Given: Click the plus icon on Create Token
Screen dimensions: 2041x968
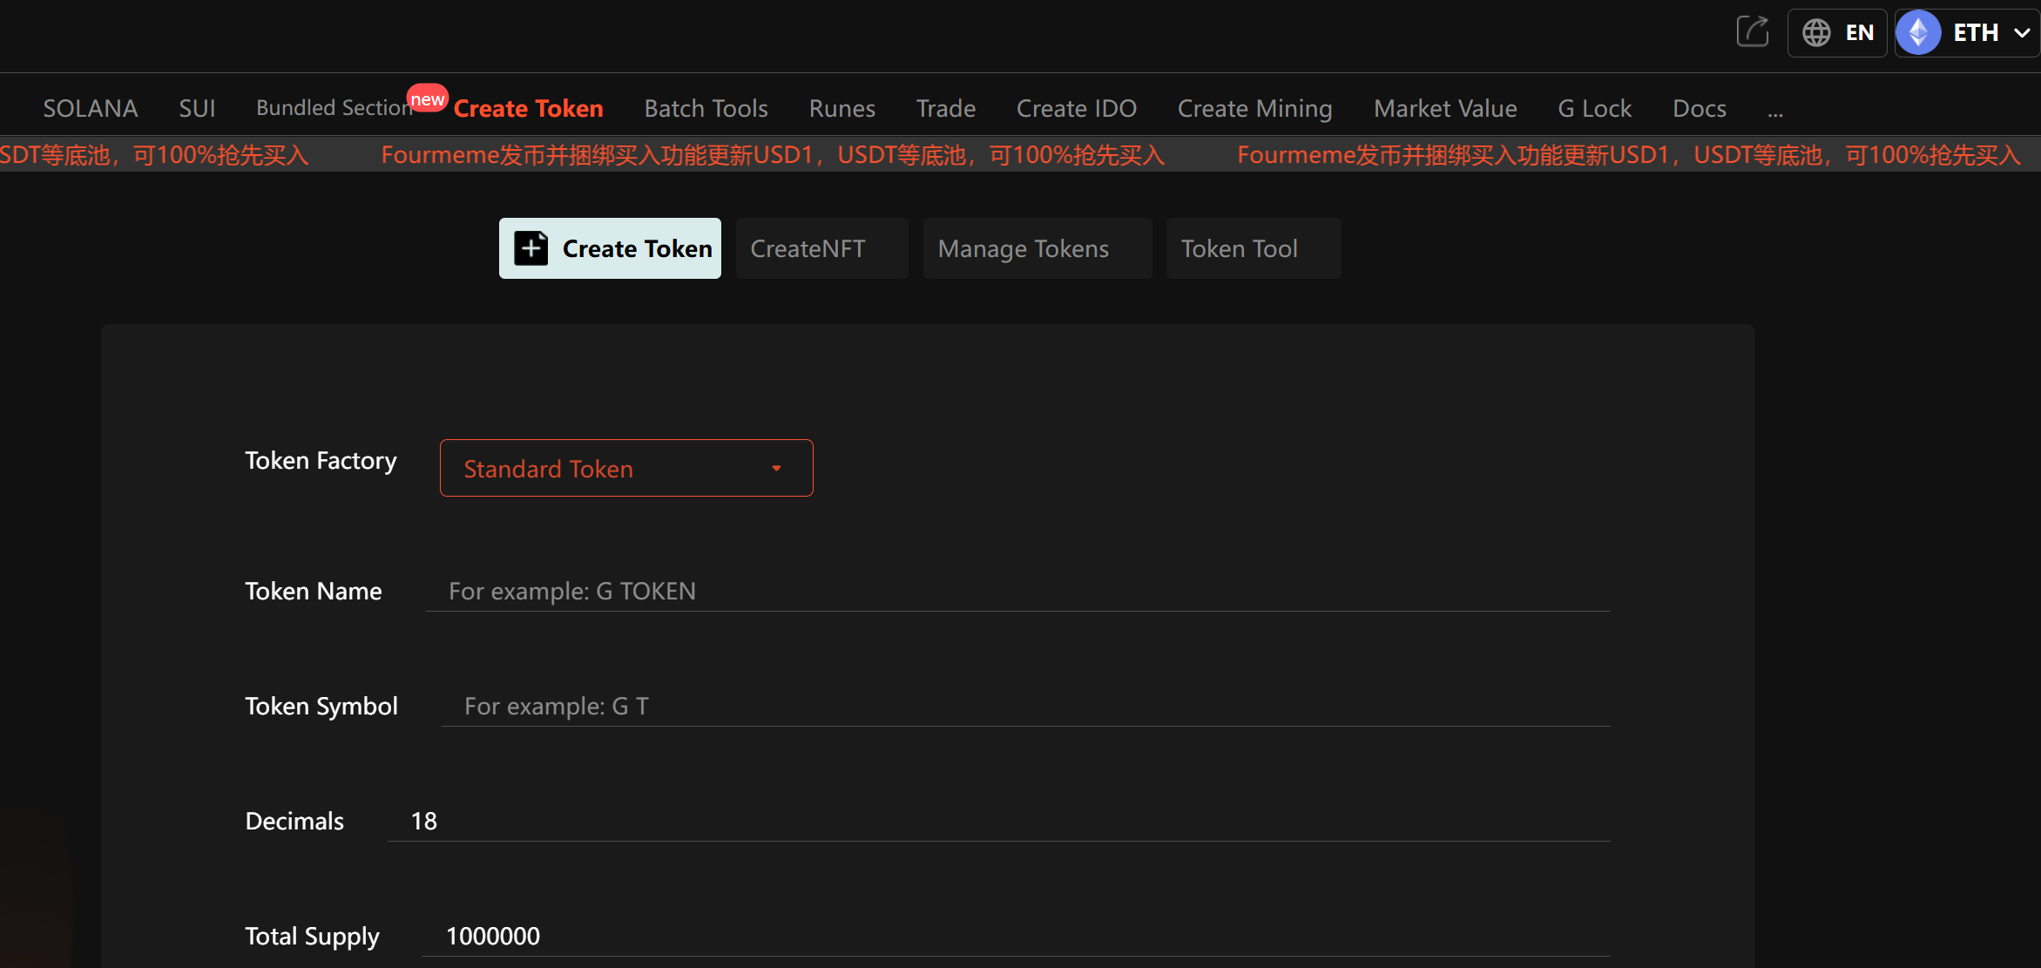Looking at the screenshot, I should click(x=531, y=248).
